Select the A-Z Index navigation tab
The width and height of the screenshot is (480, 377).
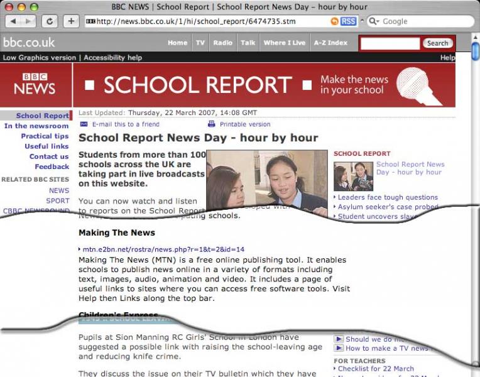tap(330, 43)
